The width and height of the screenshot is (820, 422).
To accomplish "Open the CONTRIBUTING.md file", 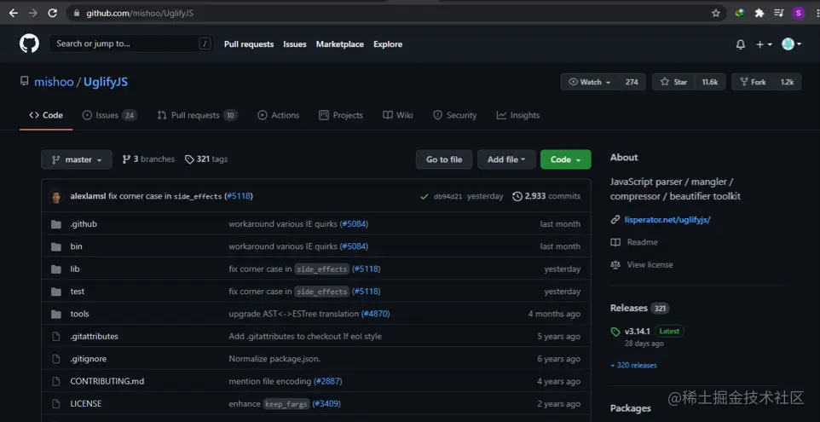I will [107, 381].
